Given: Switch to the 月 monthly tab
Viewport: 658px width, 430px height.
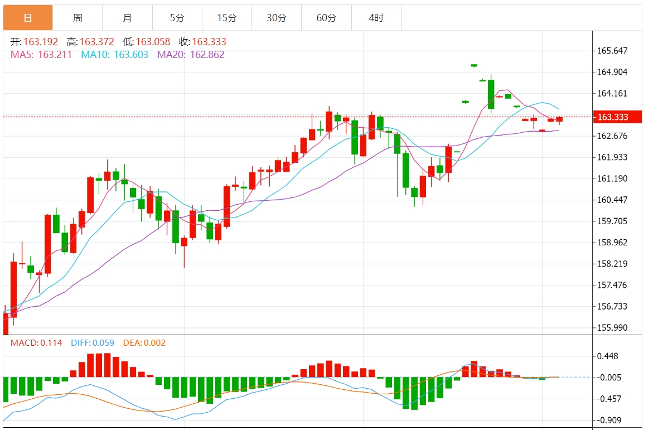Looking at the screenshot, I should click(x=127, y=18).
